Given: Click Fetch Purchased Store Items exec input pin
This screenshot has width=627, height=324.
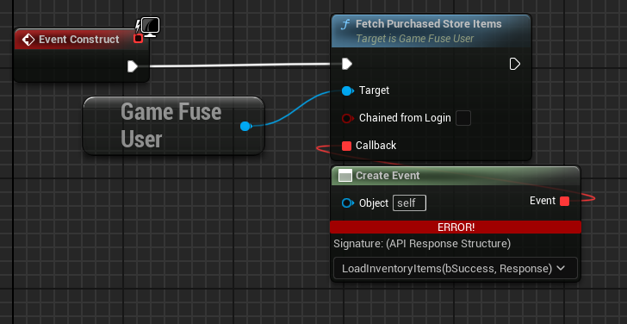Looking at the screenshot, I should coord(347,64).
